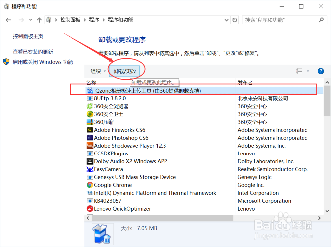Click the Google Chrome icon
331x247 pixels.
(90, 185)
